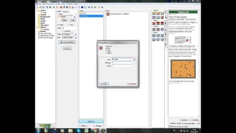Click the Create room toolbar icon
This screenshot has height=133, width=236.
coord(85,7)
